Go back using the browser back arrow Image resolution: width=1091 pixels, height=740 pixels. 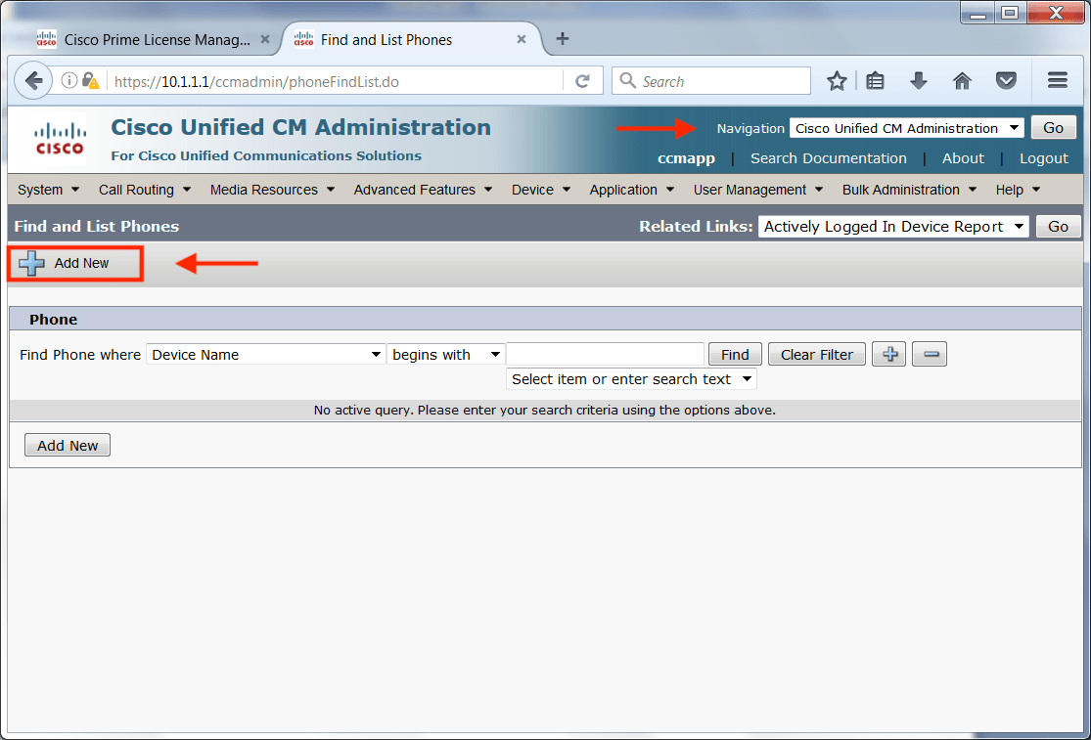pyautogui.click(x=33, y=81)
